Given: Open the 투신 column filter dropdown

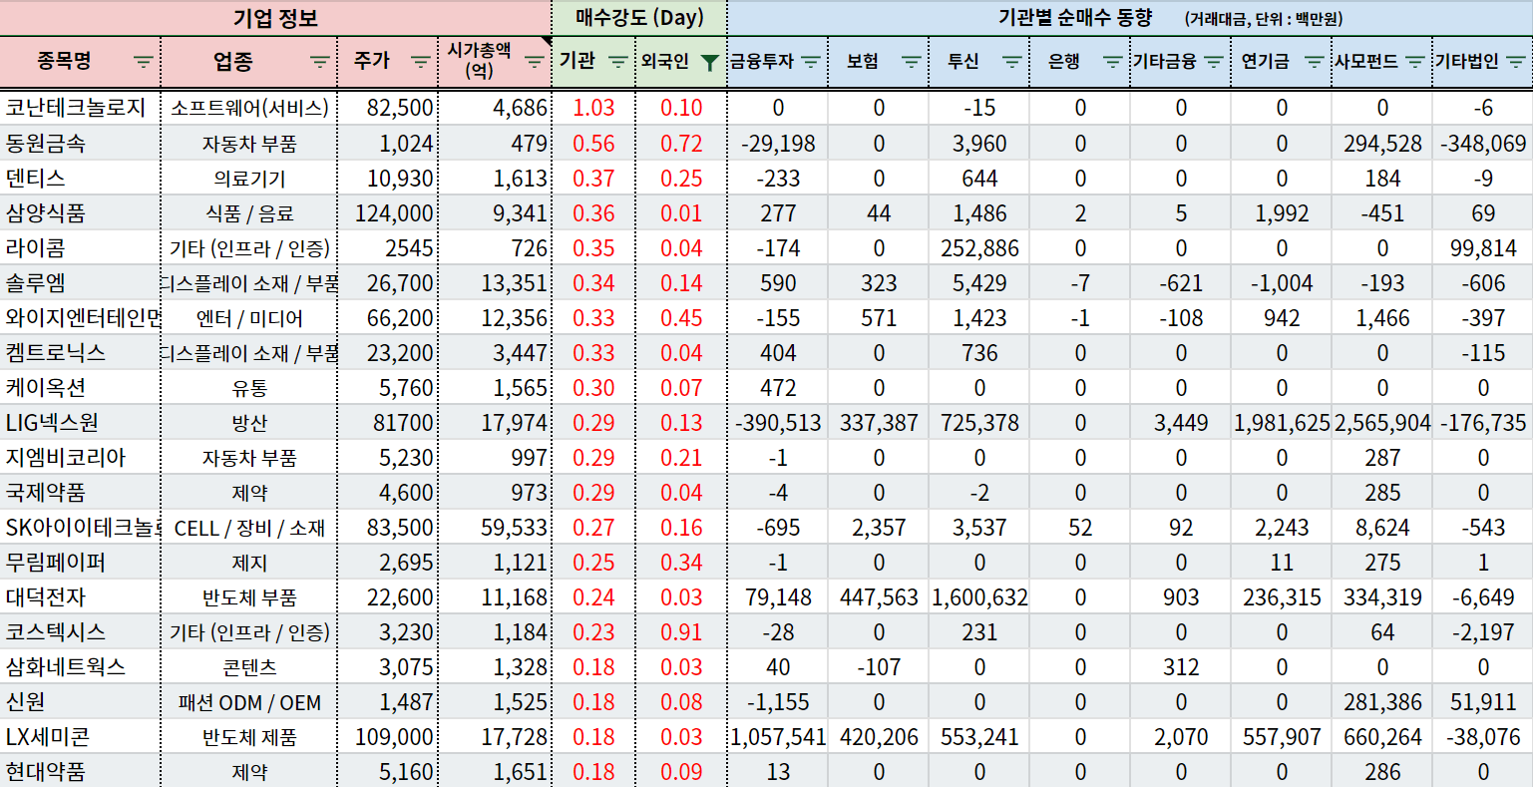Looking at the screenshot, I should (x=1012, y=62).
